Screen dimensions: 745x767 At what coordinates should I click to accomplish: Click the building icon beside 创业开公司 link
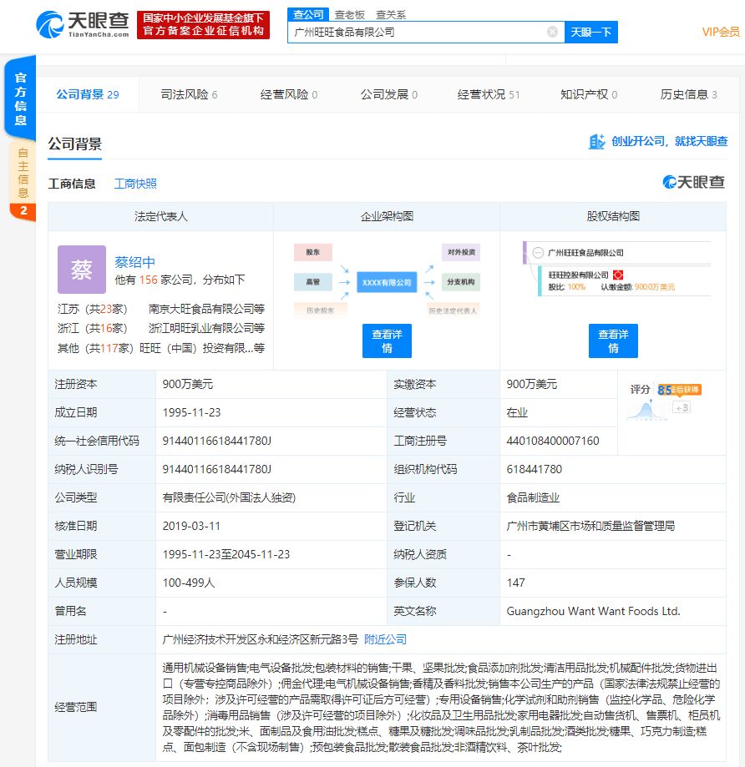tap(598, 142)
